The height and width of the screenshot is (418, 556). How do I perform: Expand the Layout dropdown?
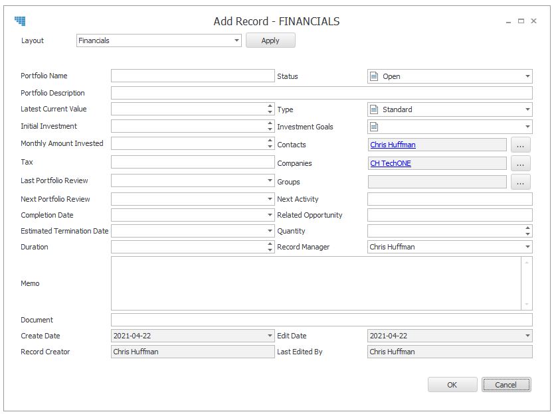(236, 40)
